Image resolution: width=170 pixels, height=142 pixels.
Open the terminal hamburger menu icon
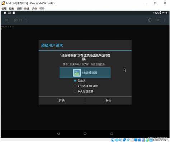(6, 20)
